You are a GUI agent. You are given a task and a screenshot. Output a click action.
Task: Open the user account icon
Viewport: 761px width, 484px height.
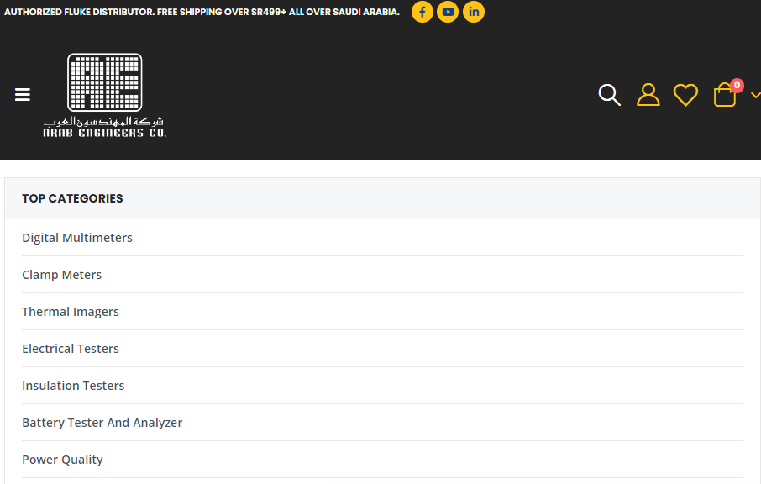pos(648,95)
